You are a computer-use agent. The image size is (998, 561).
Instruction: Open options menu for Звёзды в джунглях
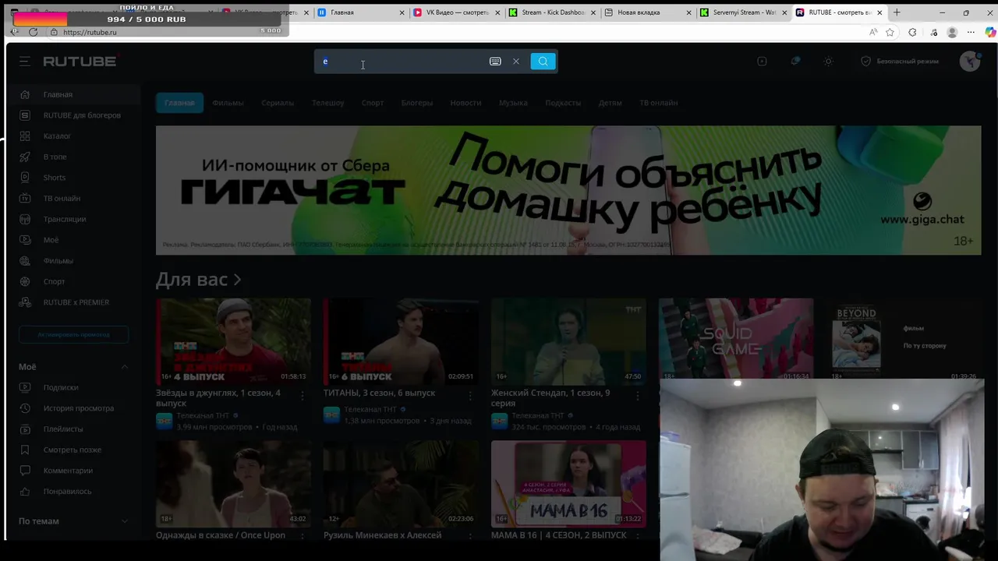[x=303, y=397]
